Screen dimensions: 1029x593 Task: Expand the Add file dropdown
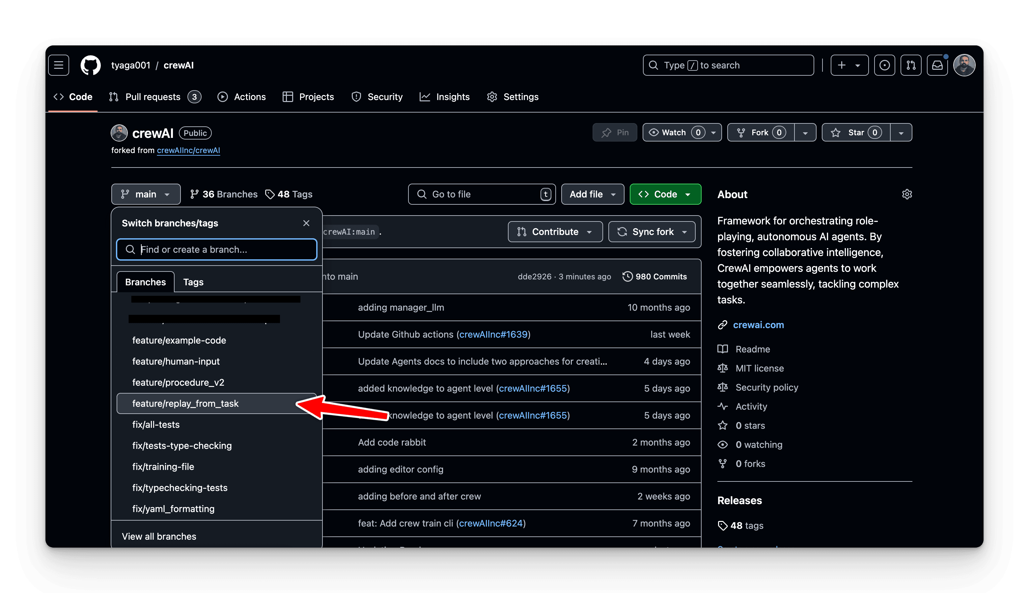pyautogui.click(x=592, y=194)
